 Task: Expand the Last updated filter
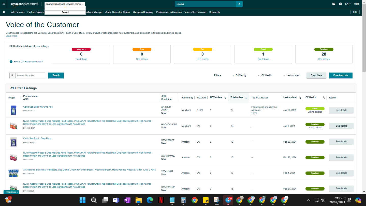[x=291, y=75]
